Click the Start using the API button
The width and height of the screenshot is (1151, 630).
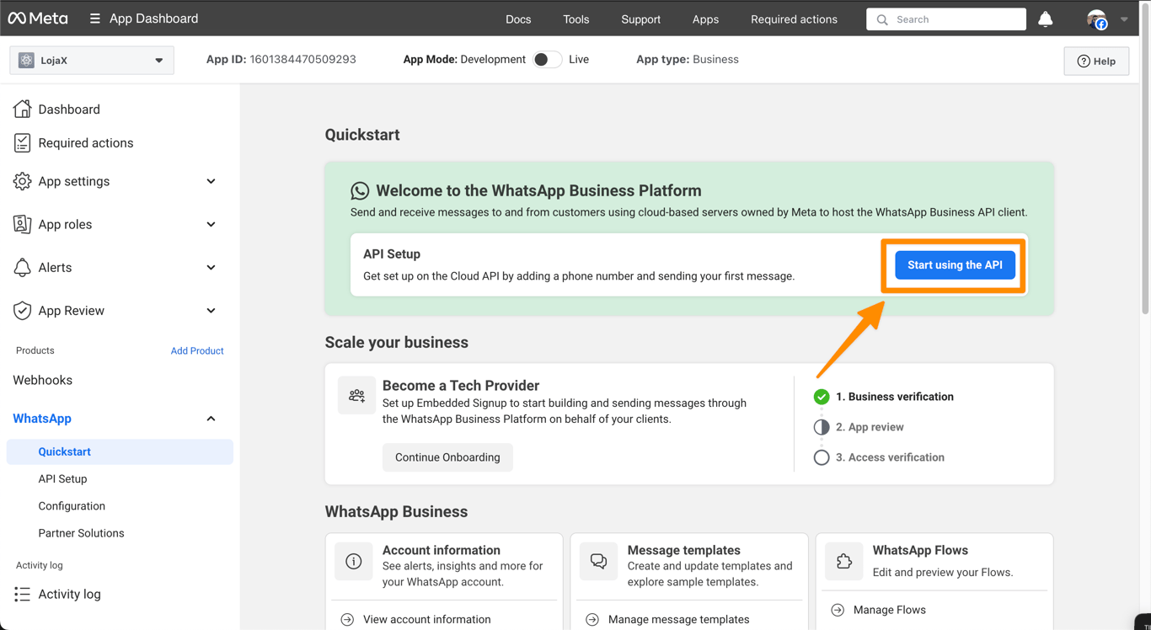955,265
